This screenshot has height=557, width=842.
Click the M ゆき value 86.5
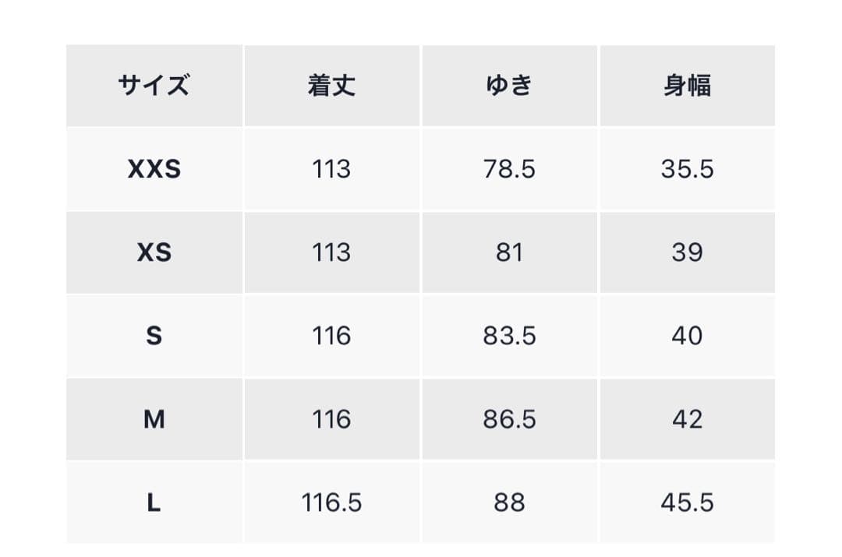pos(509,419)
